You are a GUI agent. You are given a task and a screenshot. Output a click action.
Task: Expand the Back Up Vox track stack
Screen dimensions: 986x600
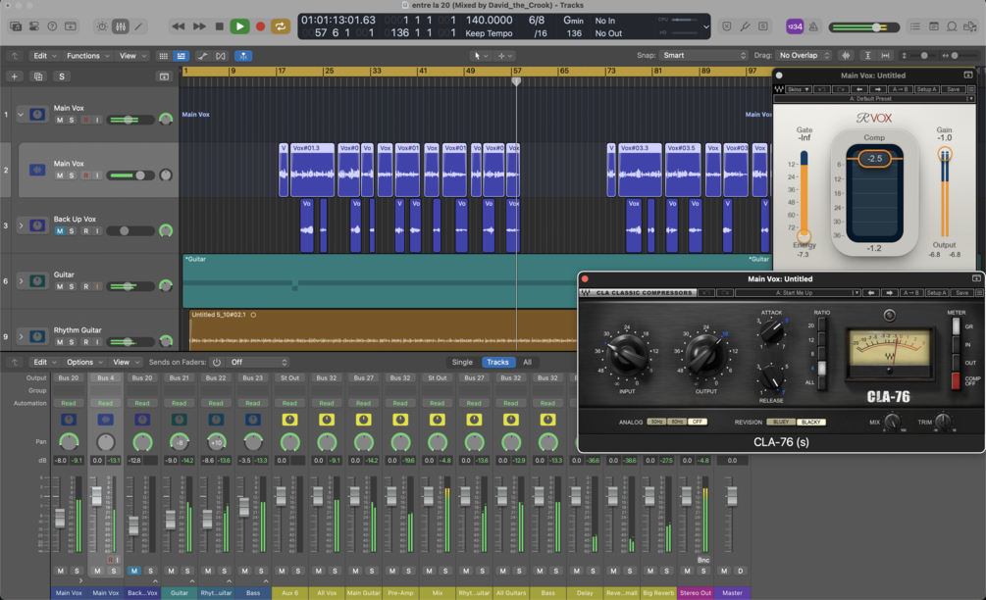[21, 225]
